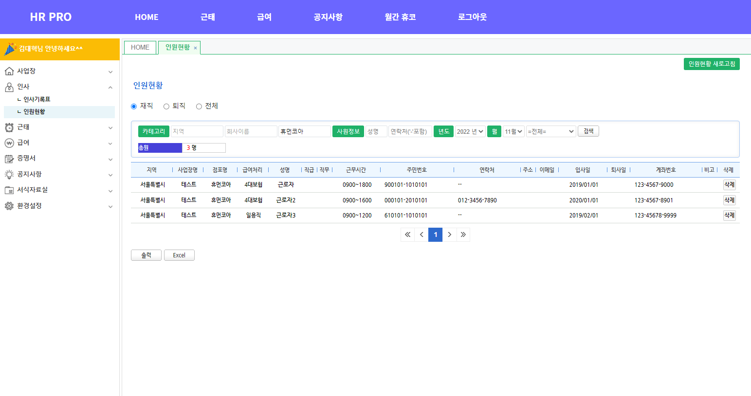Click the 공지사항 lightbulb icon in sidebar
This screenshot has height=396, width=751.
pos(9,175)
